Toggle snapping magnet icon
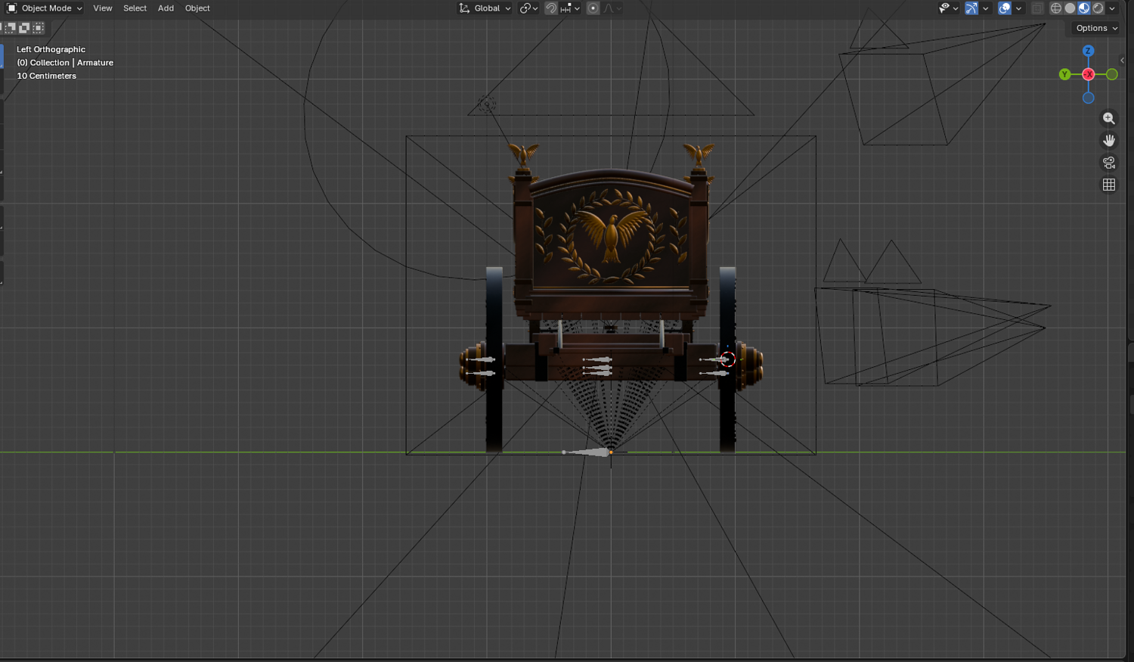The width and height of the screenshot is (1134, 662). pos(551,8)
